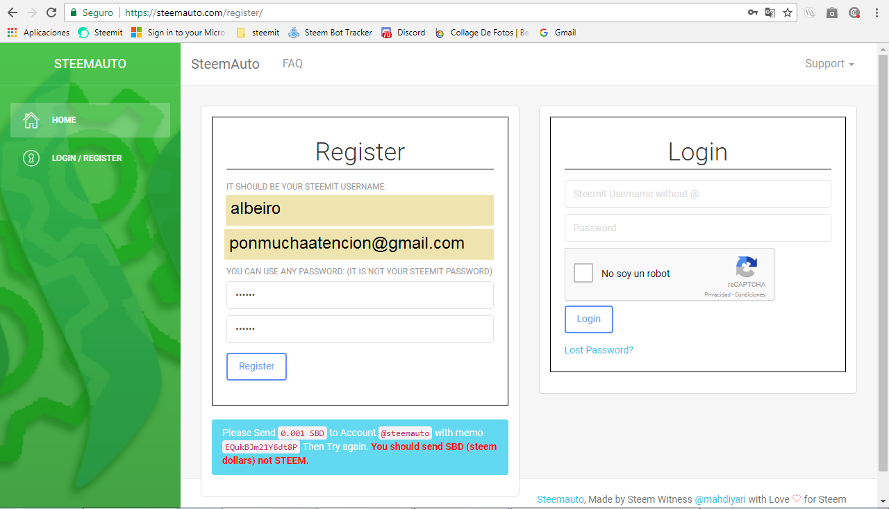Open the Aplicaciones apps grid

[x=38, y=33]
